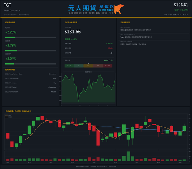Click the analyst count value 33
Image resolution: width=192 pixels, height=169 pixels.
point(111,53)
